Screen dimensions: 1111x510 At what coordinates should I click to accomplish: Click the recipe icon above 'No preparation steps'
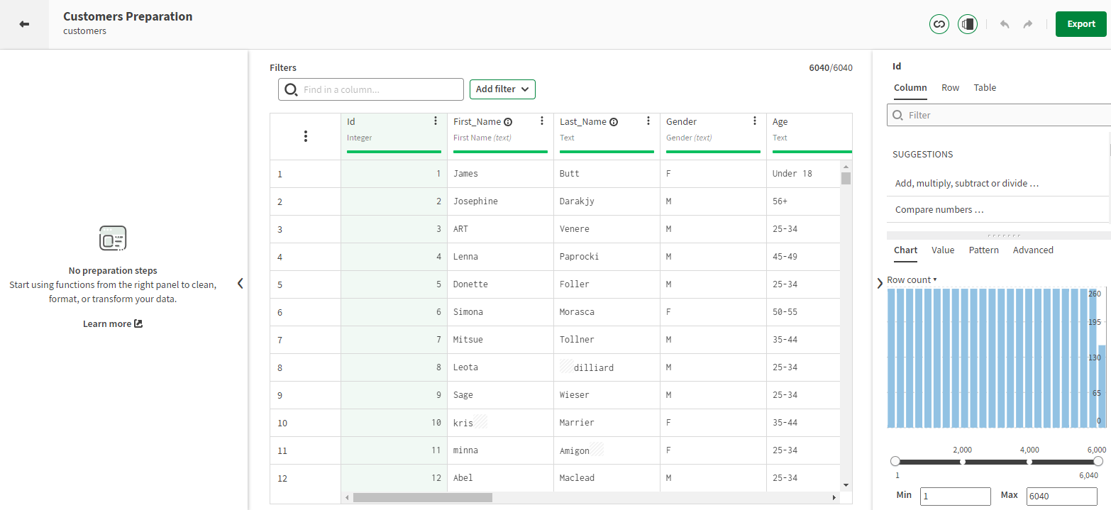point(113,238)
